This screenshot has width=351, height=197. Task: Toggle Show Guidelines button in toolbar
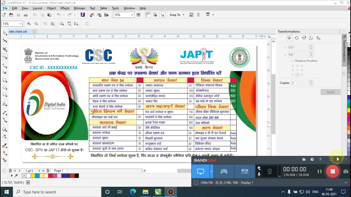[162, 15]
